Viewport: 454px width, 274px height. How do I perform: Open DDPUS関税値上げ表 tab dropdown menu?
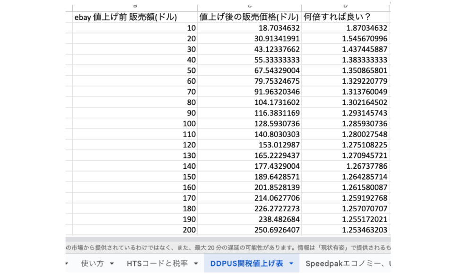click(x=291, y=263)
